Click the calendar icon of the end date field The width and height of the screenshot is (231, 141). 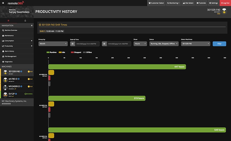pos(105,44)
